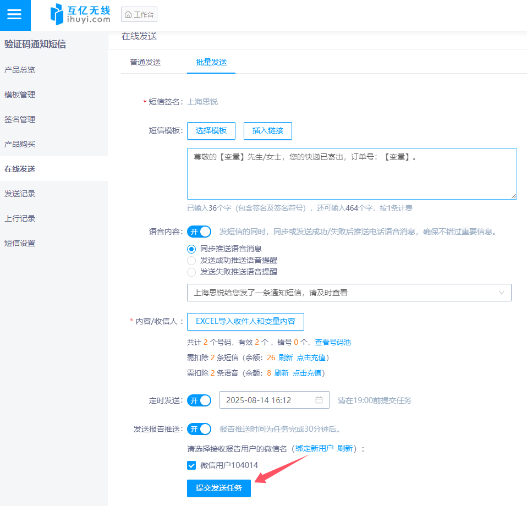
Task: Toggle the 语音内容 switch off
Action: [199, 232]
